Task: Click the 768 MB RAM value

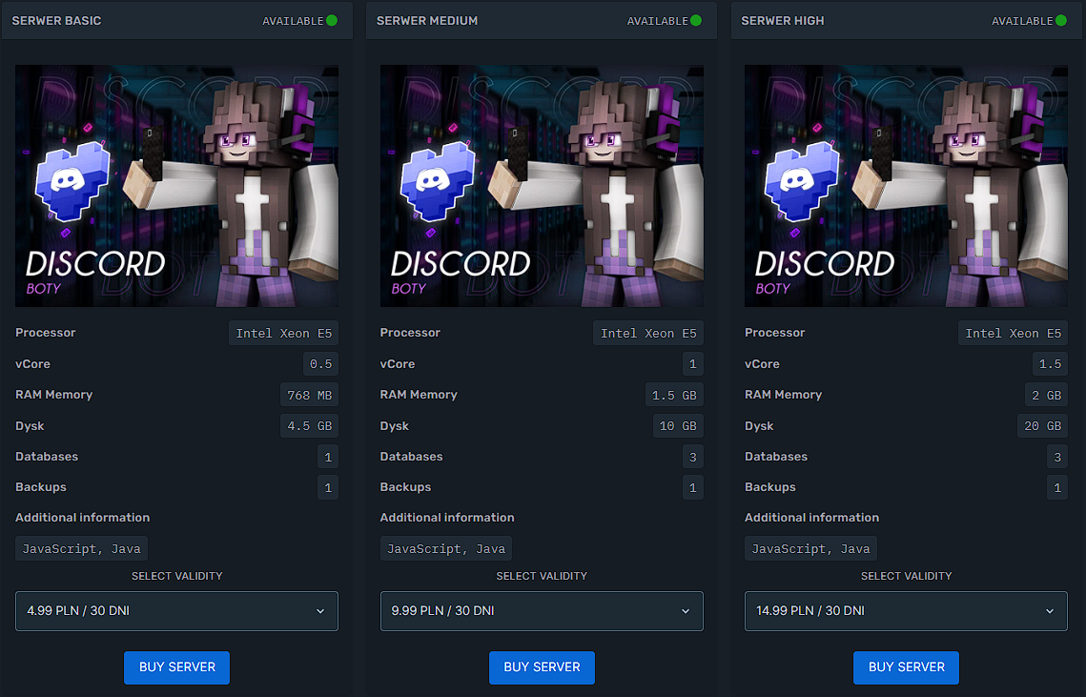Action: (309, 395)
